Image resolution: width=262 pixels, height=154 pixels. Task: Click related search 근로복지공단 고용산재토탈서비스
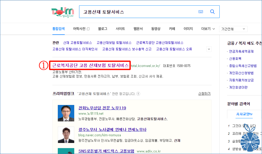pyautogui.click(x=160, y=43)
